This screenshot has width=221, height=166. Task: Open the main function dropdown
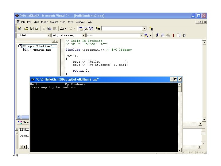pyautogui.click(x=142, y=35)
